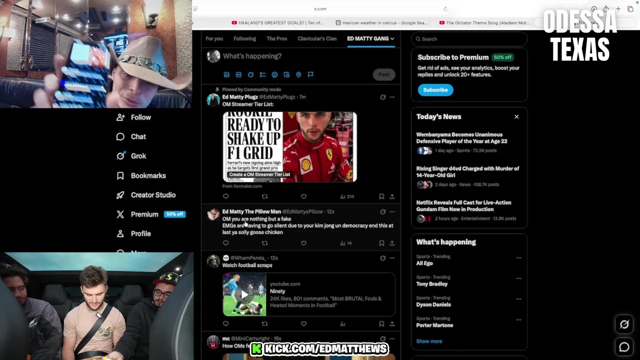Ask Grok about the Pillow Man's post
Viewport: 640px width, 360px height.
coord(383,211)
